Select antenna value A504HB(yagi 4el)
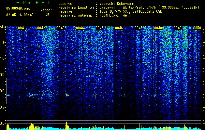Screen dimensions: 205x130 point(115,15)
